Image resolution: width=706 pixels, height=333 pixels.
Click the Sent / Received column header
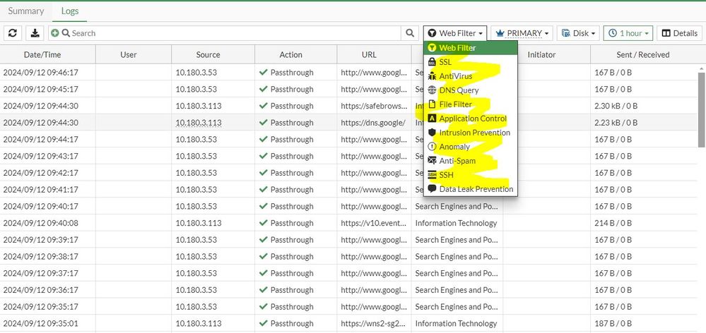pyautogui.click(x=643, y=55)
